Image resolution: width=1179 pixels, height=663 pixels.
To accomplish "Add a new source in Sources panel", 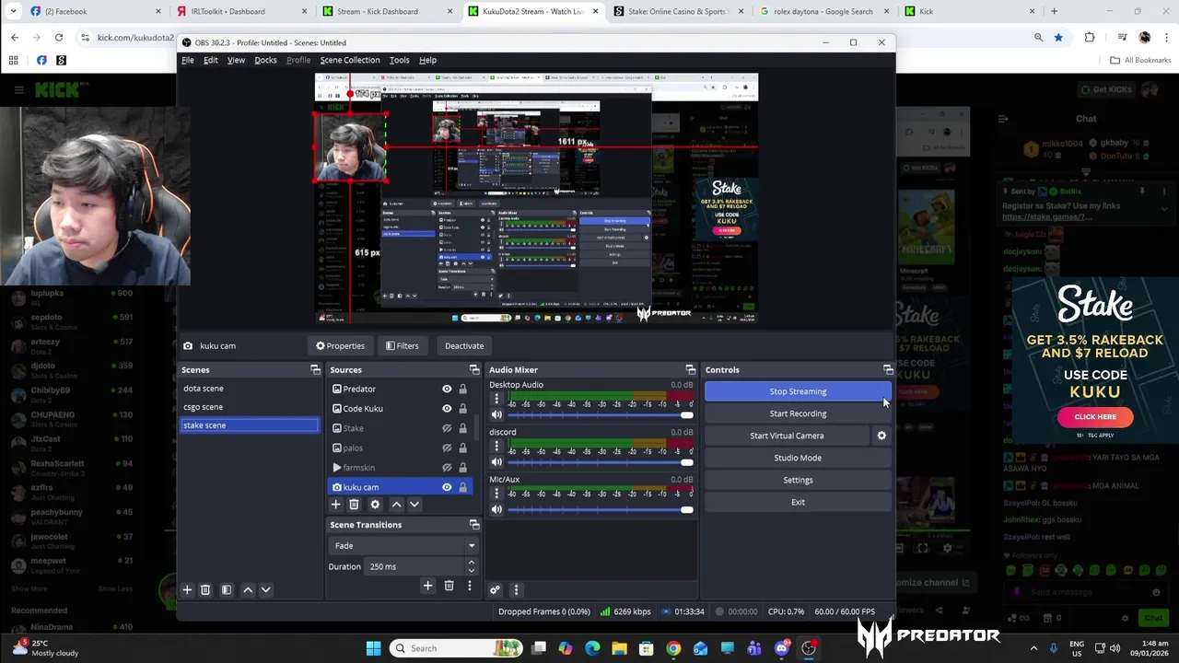I will tap(336, 505).
